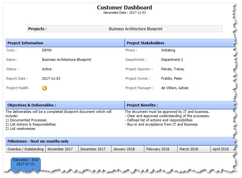Click the Project Owner value Fraklin, Peter
Screen dimensions: 242x178
click(x=172, y=78)
